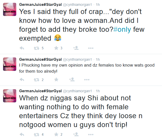Expand more options on the middle tweet
Image resolution: width=162 pixels, height=140 pixels.
point(87,80)
